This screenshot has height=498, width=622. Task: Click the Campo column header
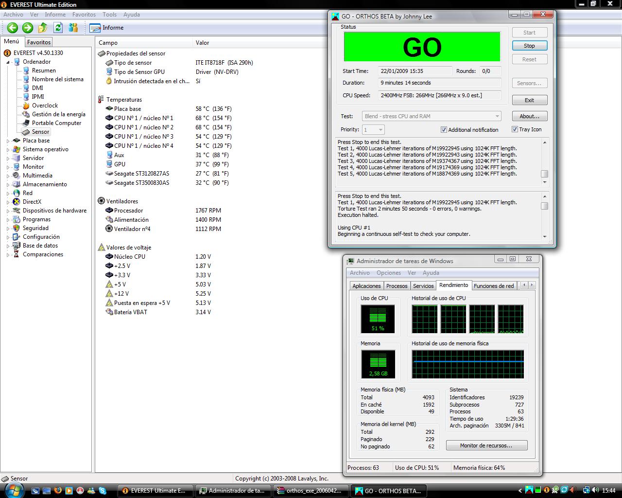pos(144,43)
